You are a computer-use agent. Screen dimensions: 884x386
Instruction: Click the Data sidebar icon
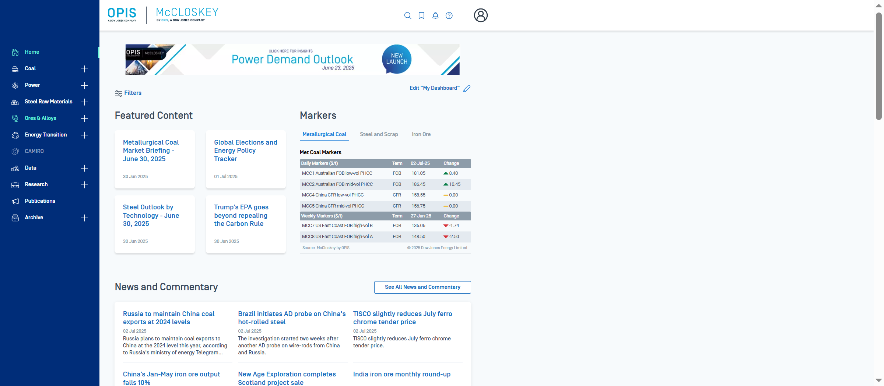pyautogui.click(x=15, y=168)
